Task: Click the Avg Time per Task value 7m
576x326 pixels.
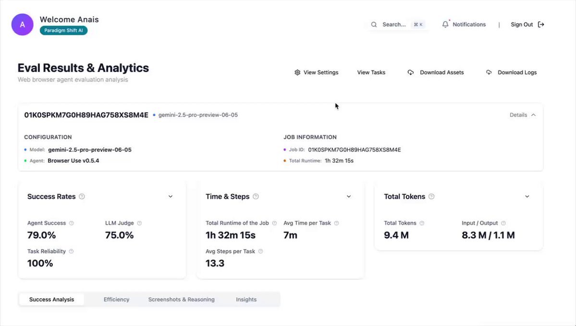Action: click(x=290, y=235)
